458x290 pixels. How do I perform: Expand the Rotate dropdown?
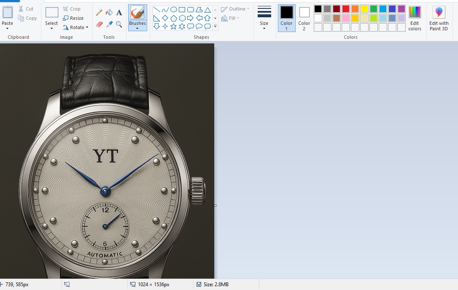pyautogui.click(x=76, y=27)
